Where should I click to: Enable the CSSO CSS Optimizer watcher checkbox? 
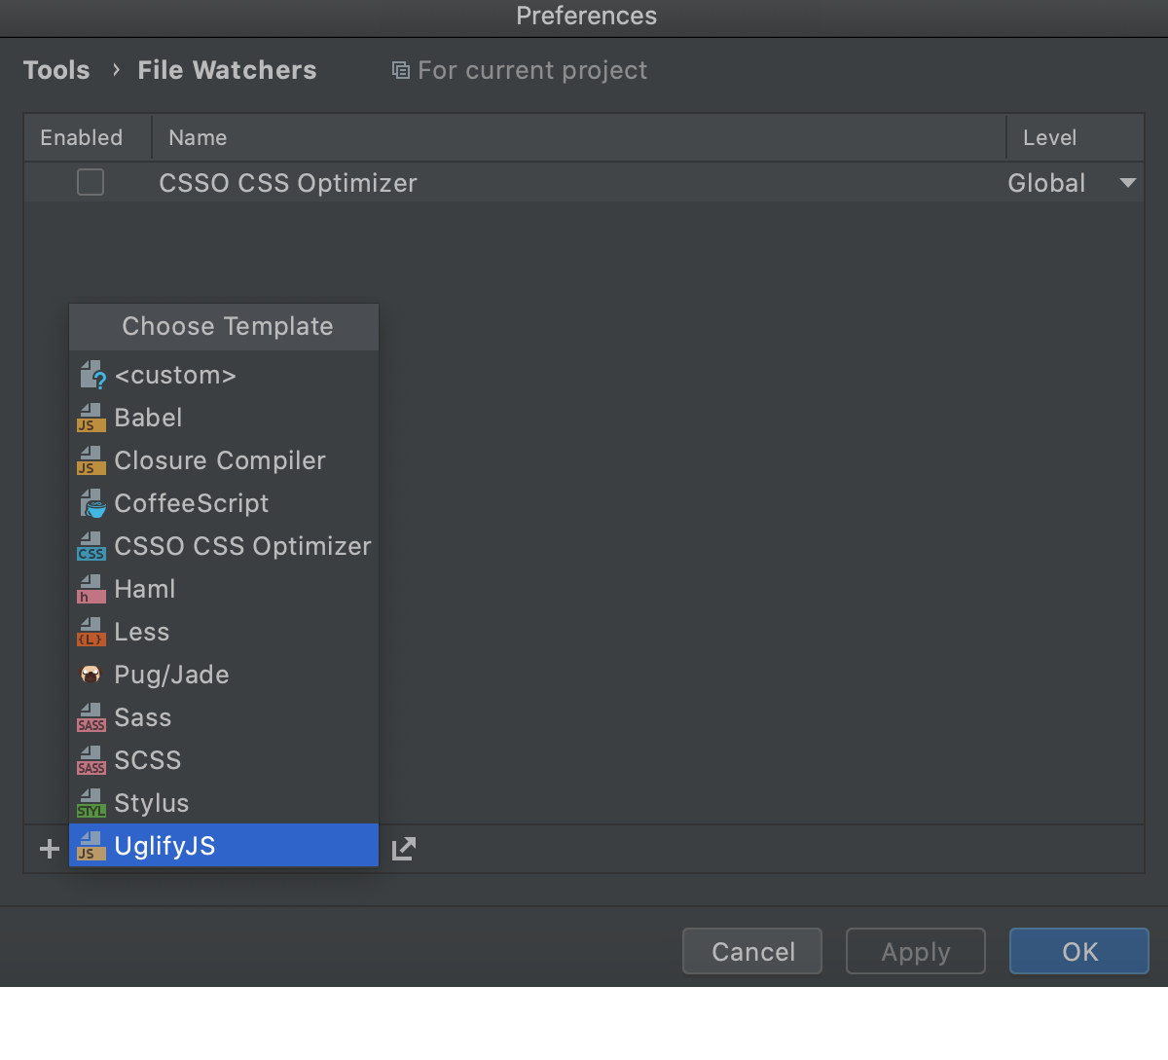click(90, 182)
